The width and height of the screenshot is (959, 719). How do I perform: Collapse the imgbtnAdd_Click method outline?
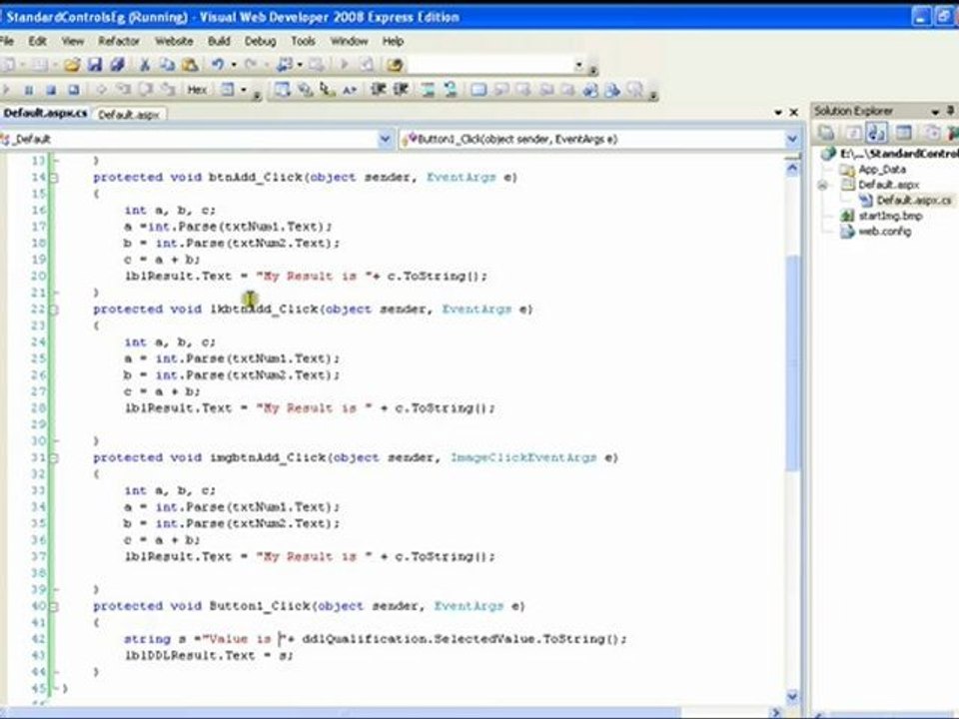[x=54, y=458]
